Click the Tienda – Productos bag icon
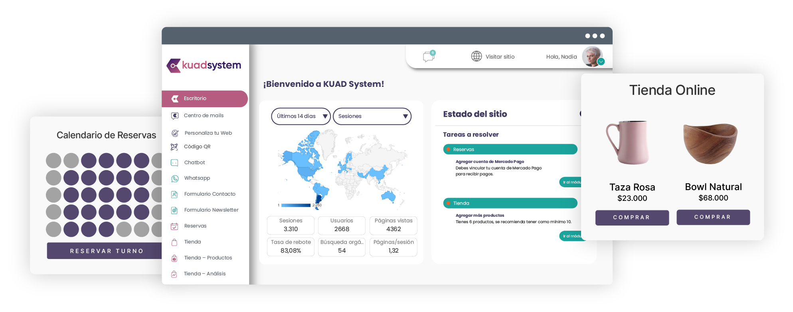 coord(174,258)
